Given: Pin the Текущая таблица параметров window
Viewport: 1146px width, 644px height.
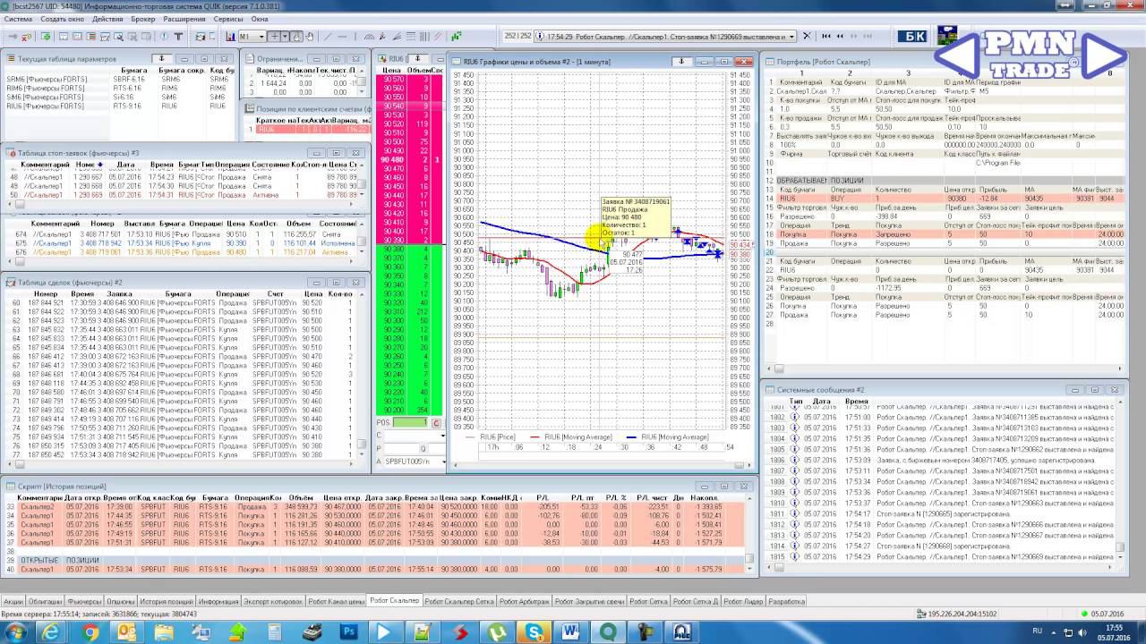Looking at the screenshot, I should click(x=162, y=59).
